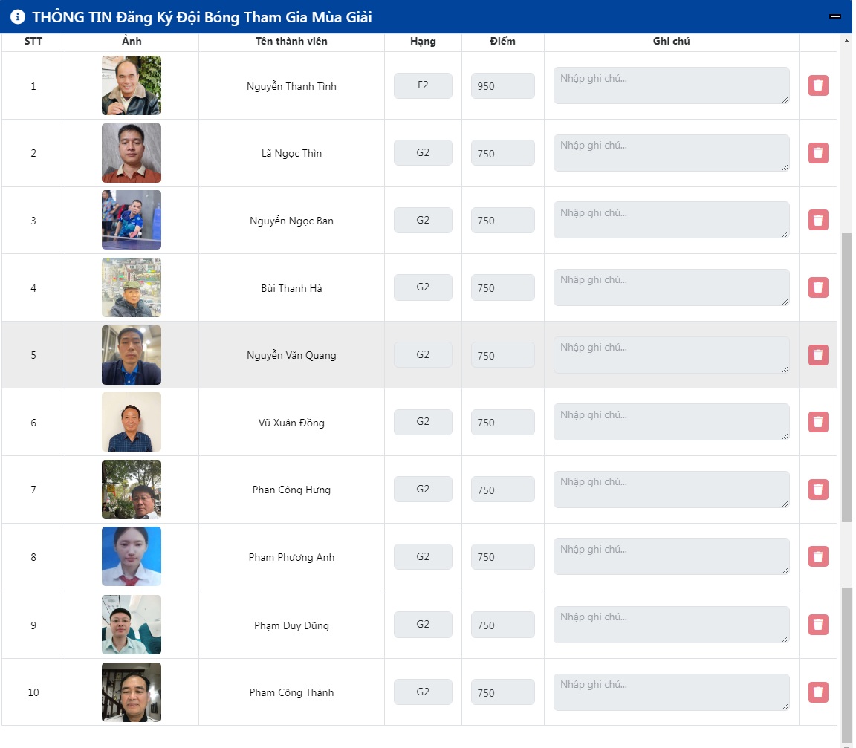
Task: Remove Nguyễn Văn Quang via trash icon
Action: click(818, 354)
